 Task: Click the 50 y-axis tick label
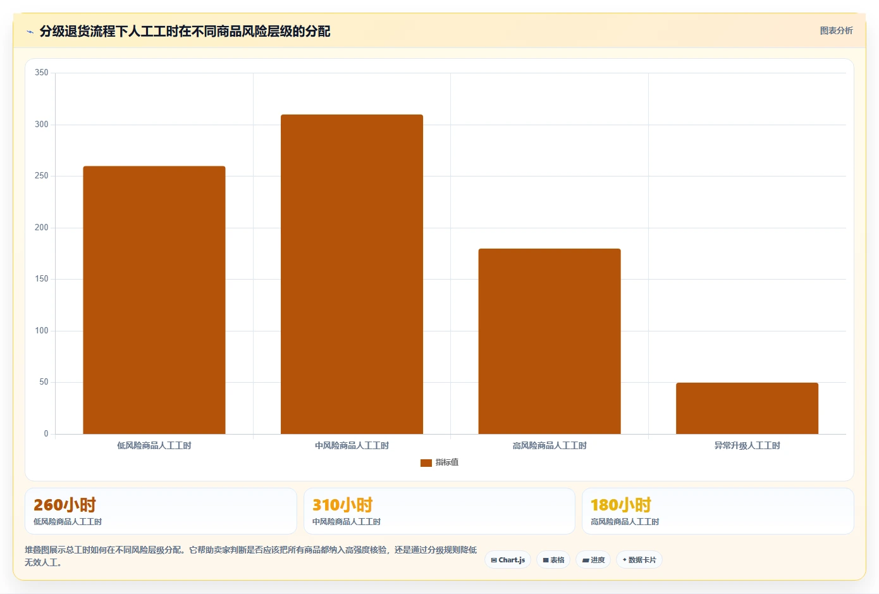point(44,382)
